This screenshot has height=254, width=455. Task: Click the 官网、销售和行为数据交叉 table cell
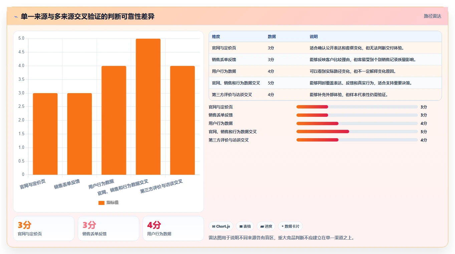[236, 83]
